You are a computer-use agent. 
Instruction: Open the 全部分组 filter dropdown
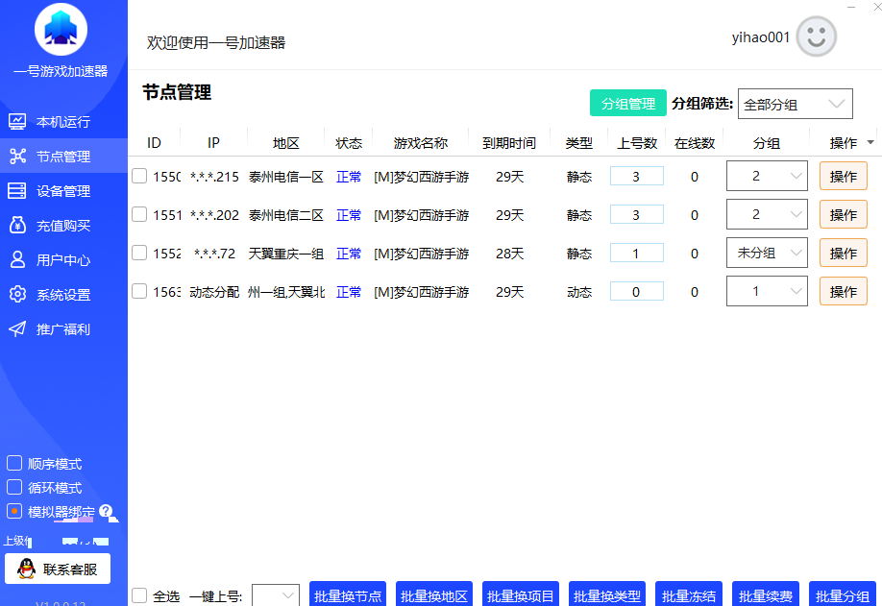(795, 103)
